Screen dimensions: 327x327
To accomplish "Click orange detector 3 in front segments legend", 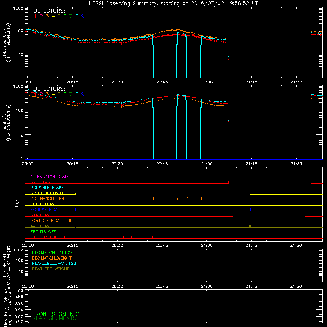I will (x=47, y=16).
